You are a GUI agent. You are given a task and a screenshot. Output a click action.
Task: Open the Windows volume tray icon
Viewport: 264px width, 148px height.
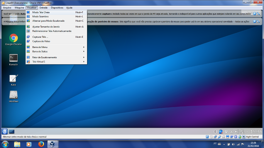(233, 144)
